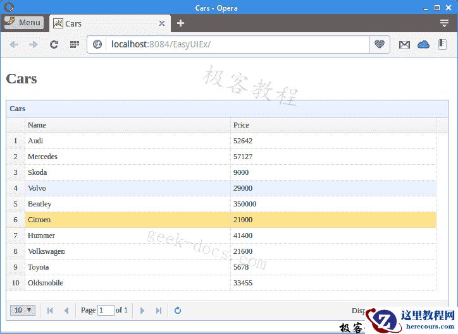Select the Volkswagen cell
The width and height of the screenshot is (458, 334).
coord(128,251)
